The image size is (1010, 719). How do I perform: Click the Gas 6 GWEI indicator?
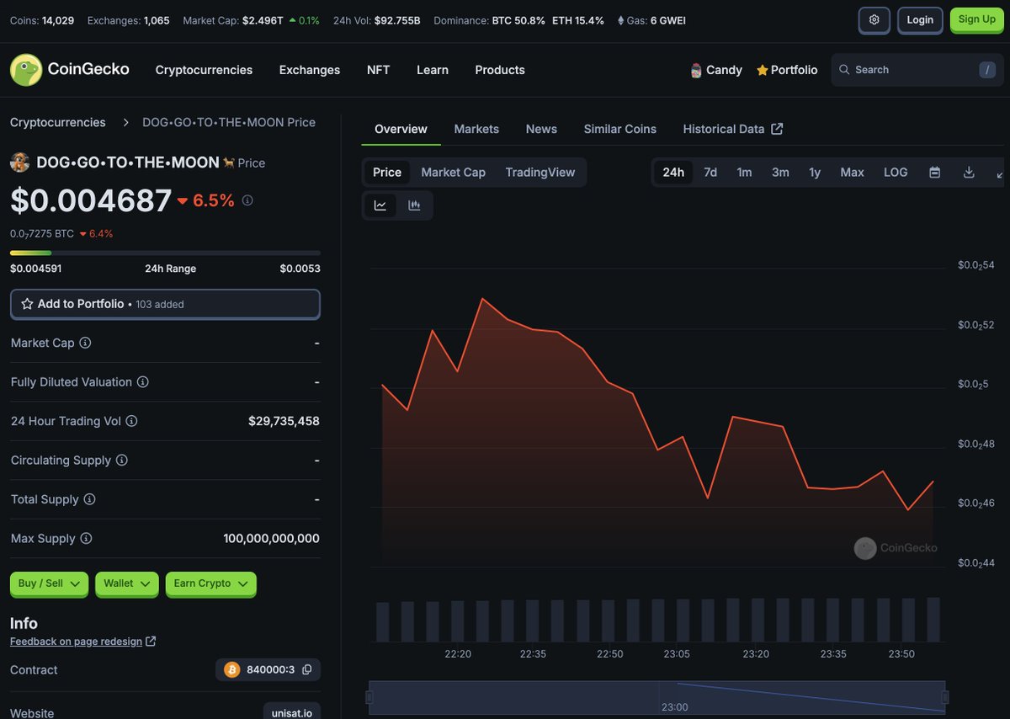point(651,19)
